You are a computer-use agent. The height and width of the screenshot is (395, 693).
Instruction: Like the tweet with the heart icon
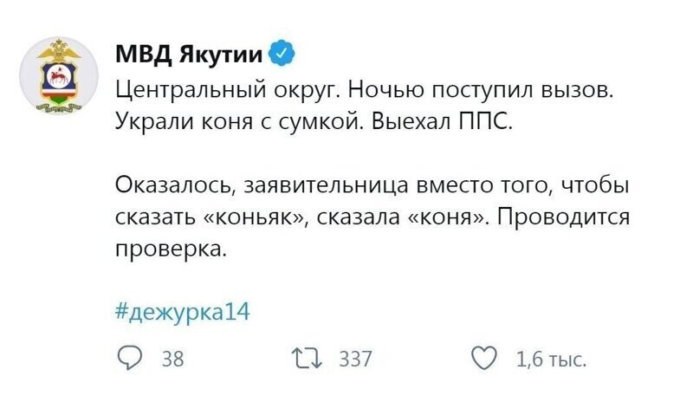(x=484, y=358)
